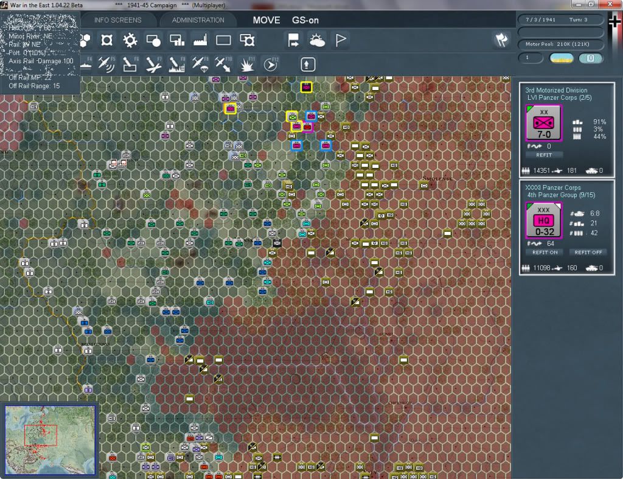623x479 pixels.
Task: Open the weather sun-and-cloud icon
Action: point(317,40)
